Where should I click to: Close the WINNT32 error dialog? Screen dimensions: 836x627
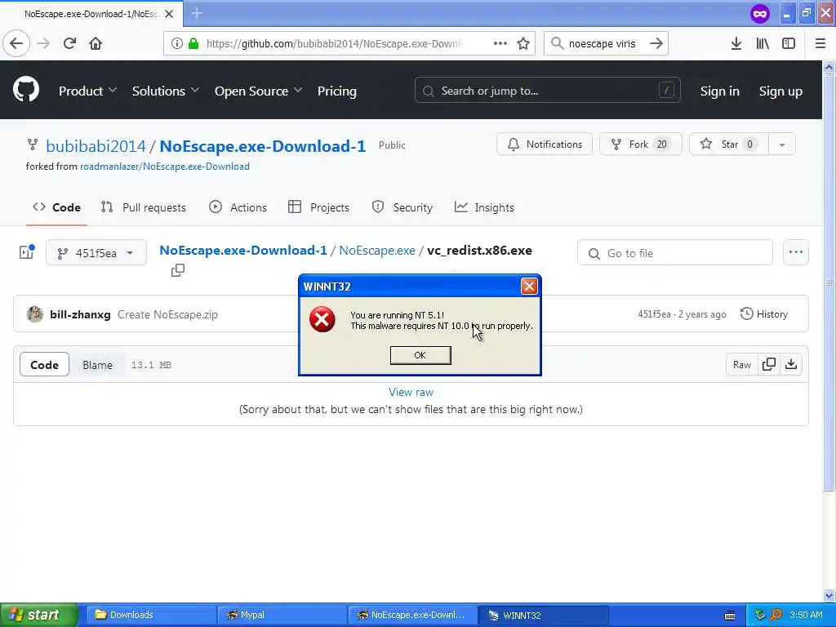click(x=529, y=287)
